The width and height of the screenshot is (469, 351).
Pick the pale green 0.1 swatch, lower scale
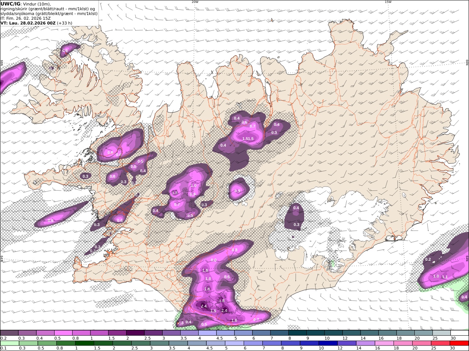(x=10, y=343)
